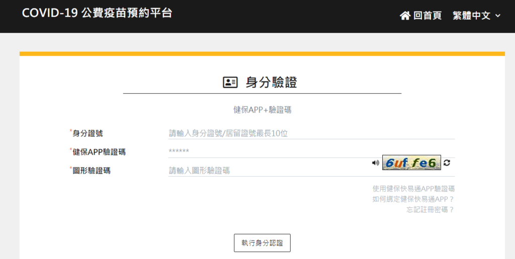
Task: Open the 如何綁定健保快易通APP？ help link
Action: [413, 199]
